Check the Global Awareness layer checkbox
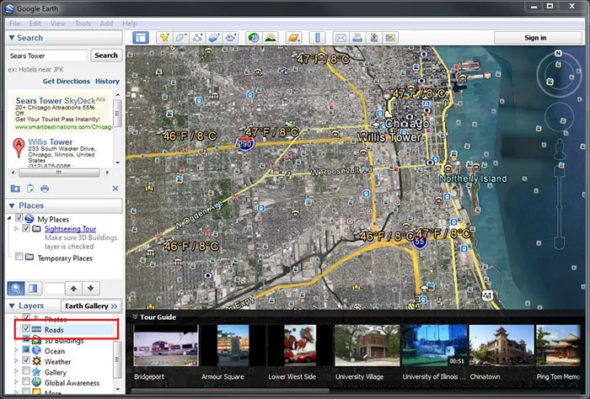Screen dimensions: 590x399 pos(26,381)
